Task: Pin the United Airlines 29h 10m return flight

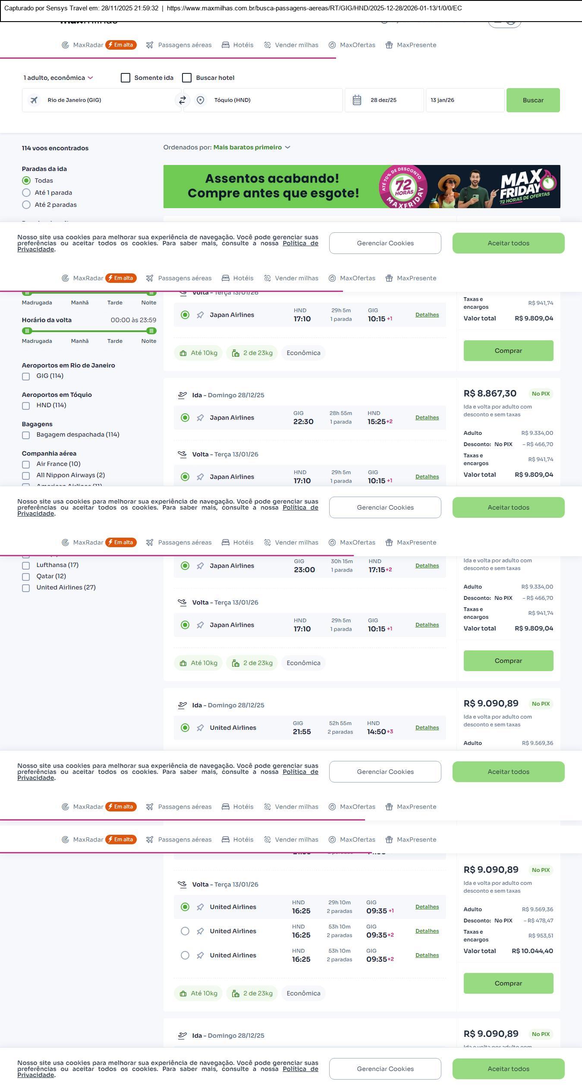Action: click(200, 907)
